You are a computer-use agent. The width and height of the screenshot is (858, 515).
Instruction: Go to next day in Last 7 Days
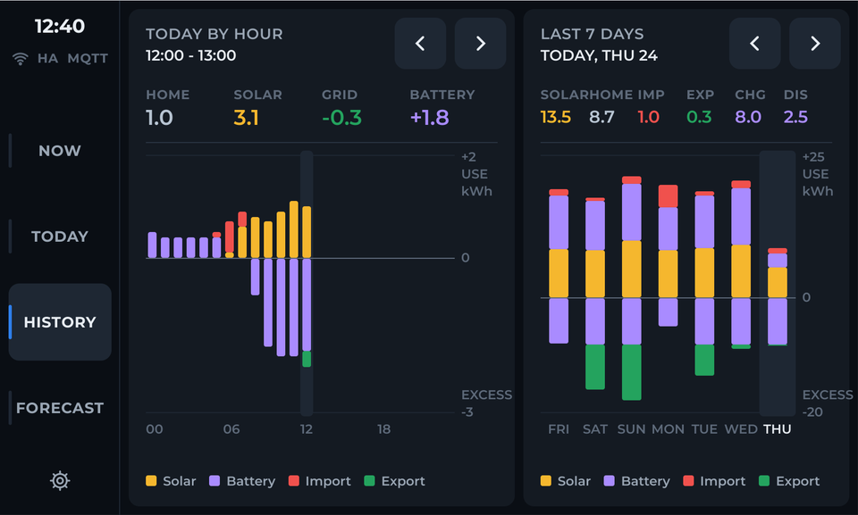point(815,43)
